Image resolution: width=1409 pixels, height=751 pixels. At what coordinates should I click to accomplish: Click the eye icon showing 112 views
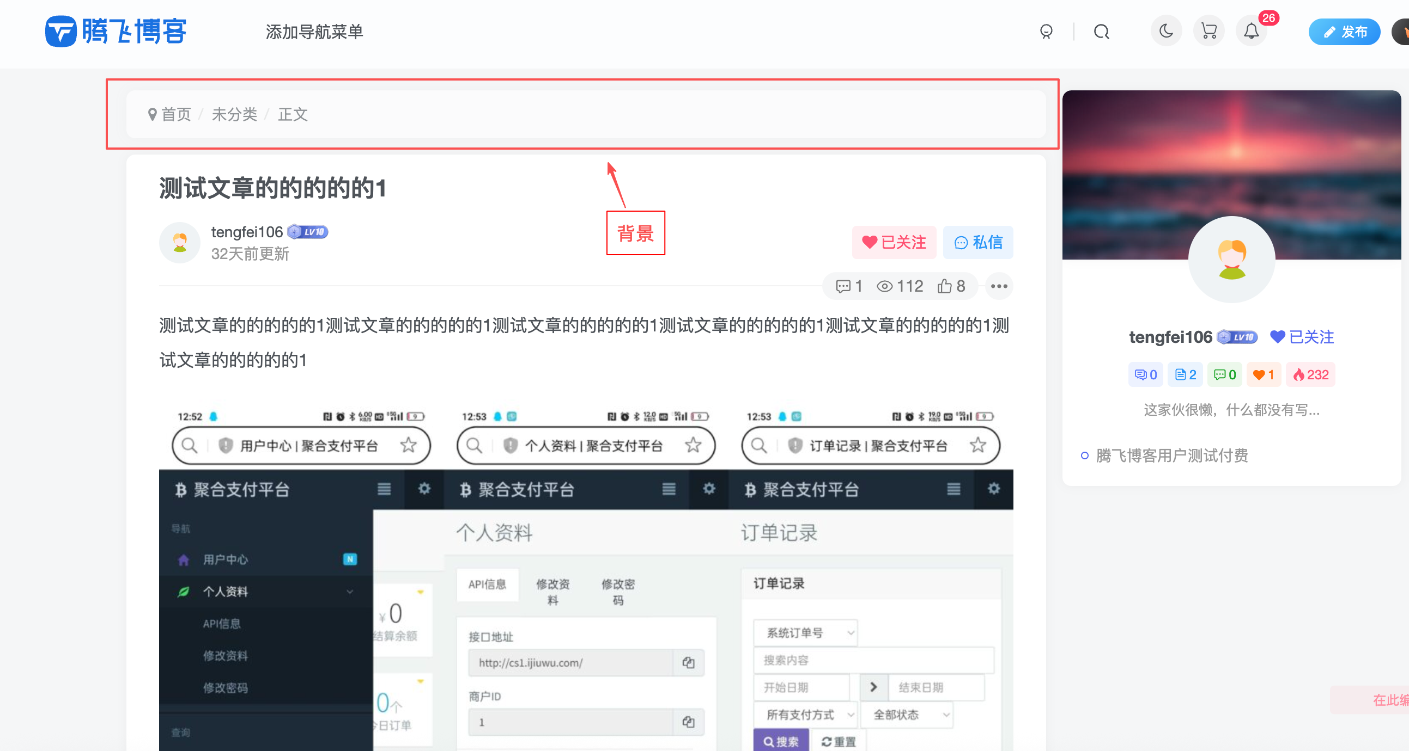point(898,286)
